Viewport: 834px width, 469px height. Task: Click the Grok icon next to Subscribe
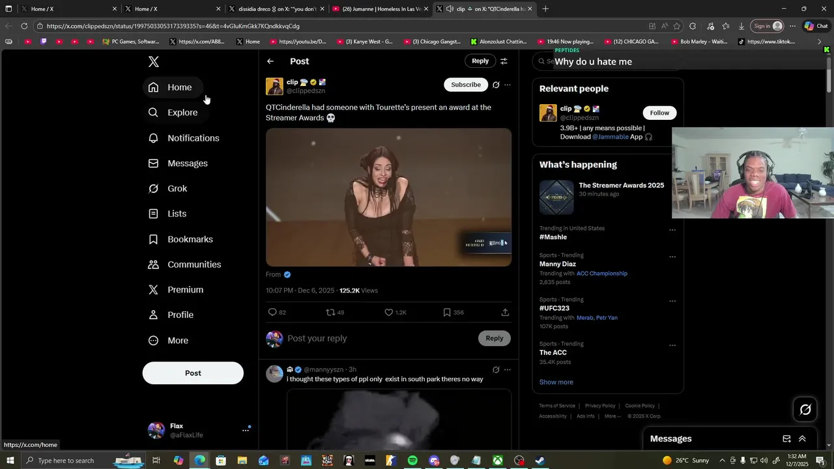click(x=496, y=85)
